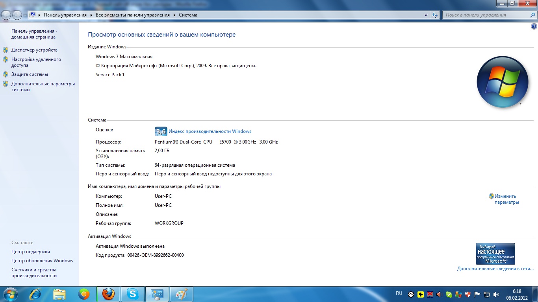The image size is (538, 302).
Task: Click the help question mark icon
Action: tap(534, 27)
